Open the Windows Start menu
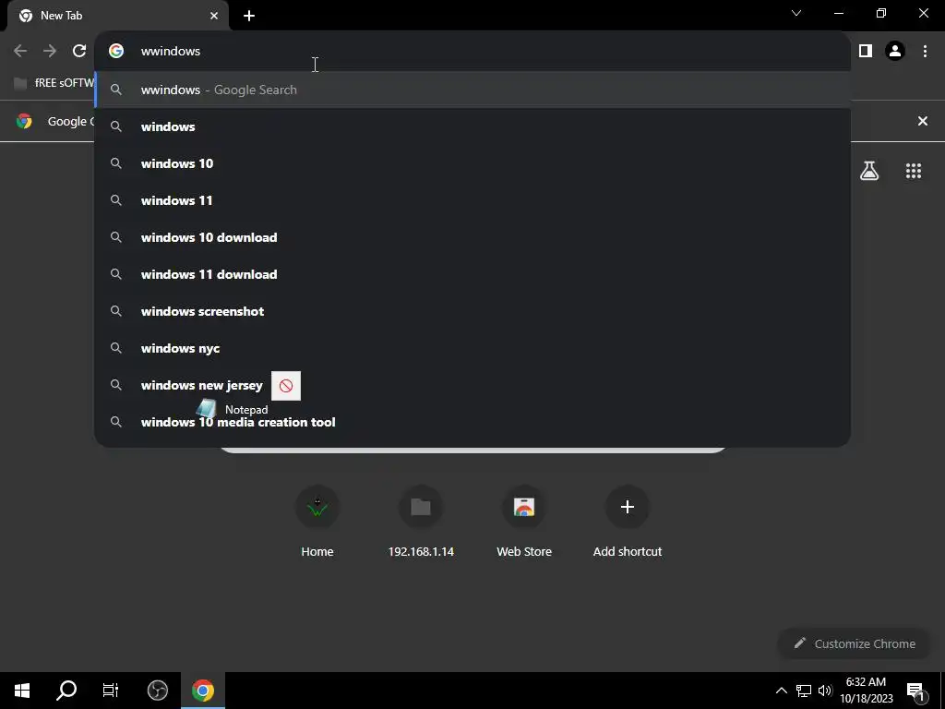Viewport: 945px width, 709px height. point(22,691)
